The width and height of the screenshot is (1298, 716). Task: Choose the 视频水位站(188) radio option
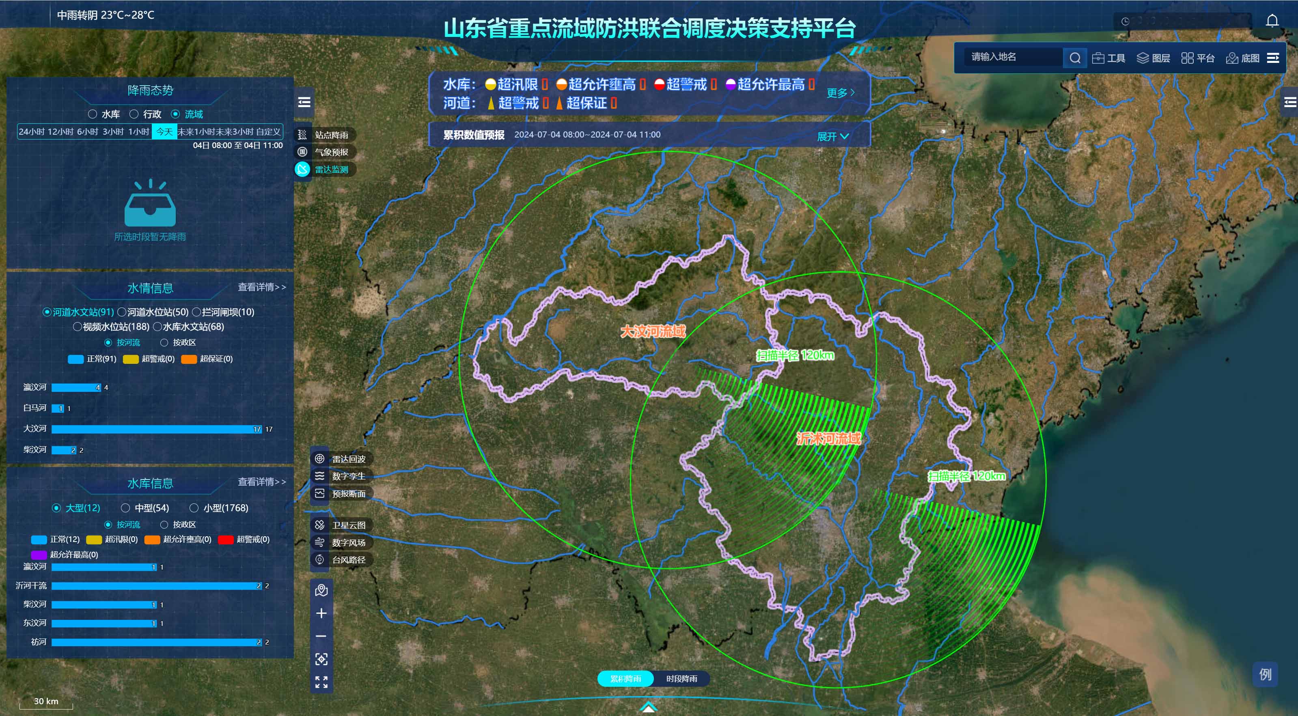(x=78, y=327)
